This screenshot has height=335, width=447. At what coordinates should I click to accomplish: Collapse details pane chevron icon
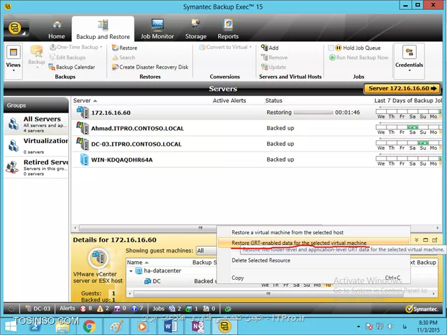pos(417,240)
